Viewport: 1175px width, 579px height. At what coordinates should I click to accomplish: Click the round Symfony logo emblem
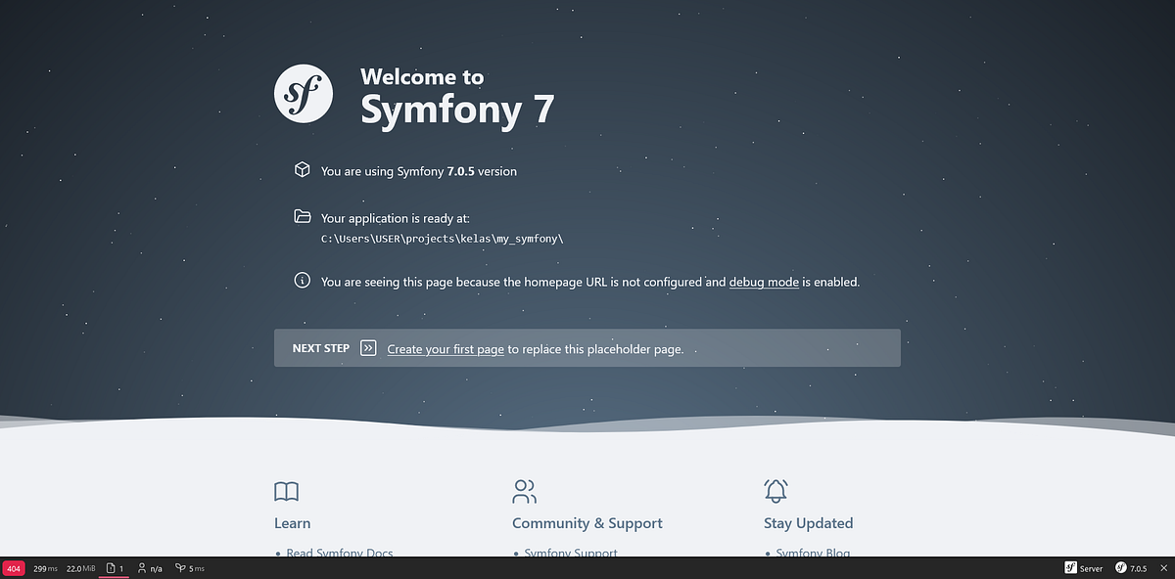coord(304,93)
